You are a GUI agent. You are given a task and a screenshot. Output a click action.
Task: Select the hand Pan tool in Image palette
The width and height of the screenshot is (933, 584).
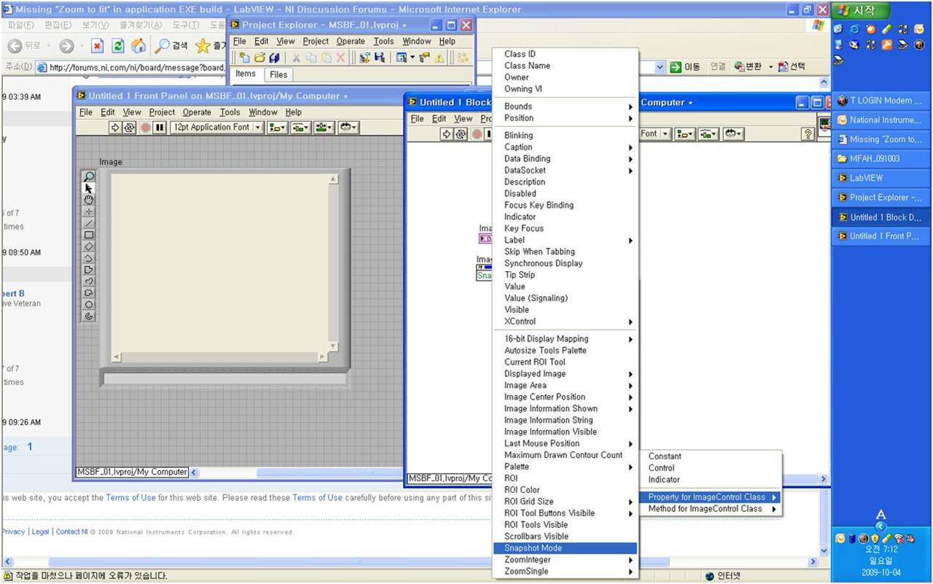(x=89, y=200)
